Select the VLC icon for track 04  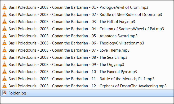coord(5,29)
